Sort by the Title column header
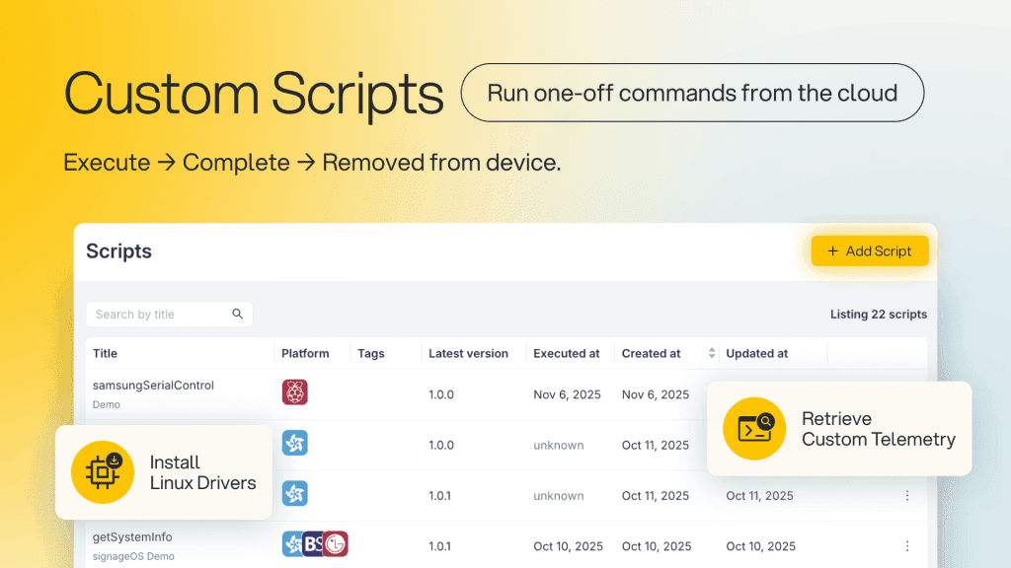 (x=105, y=353)
